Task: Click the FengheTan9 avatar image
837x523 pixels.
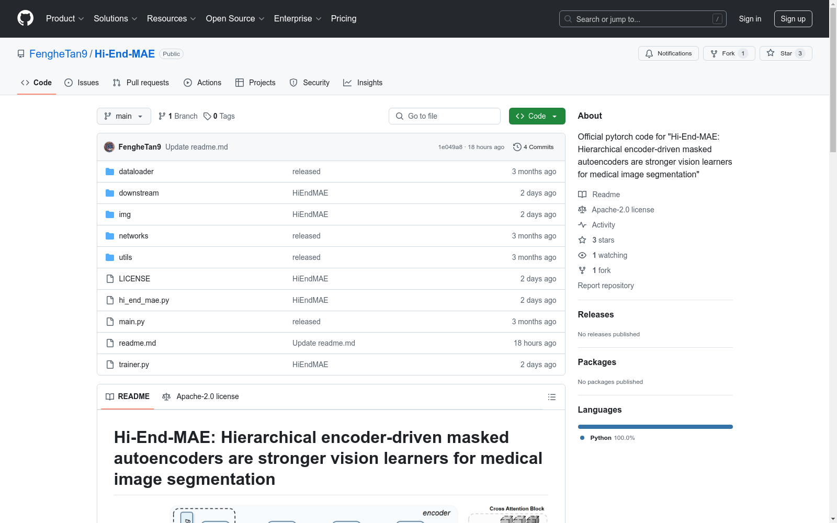Action: point(109,147)
